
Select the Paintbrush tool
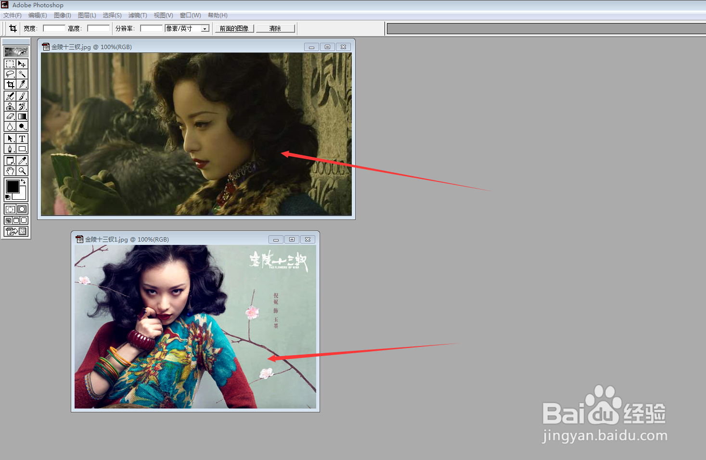(22, 96)
